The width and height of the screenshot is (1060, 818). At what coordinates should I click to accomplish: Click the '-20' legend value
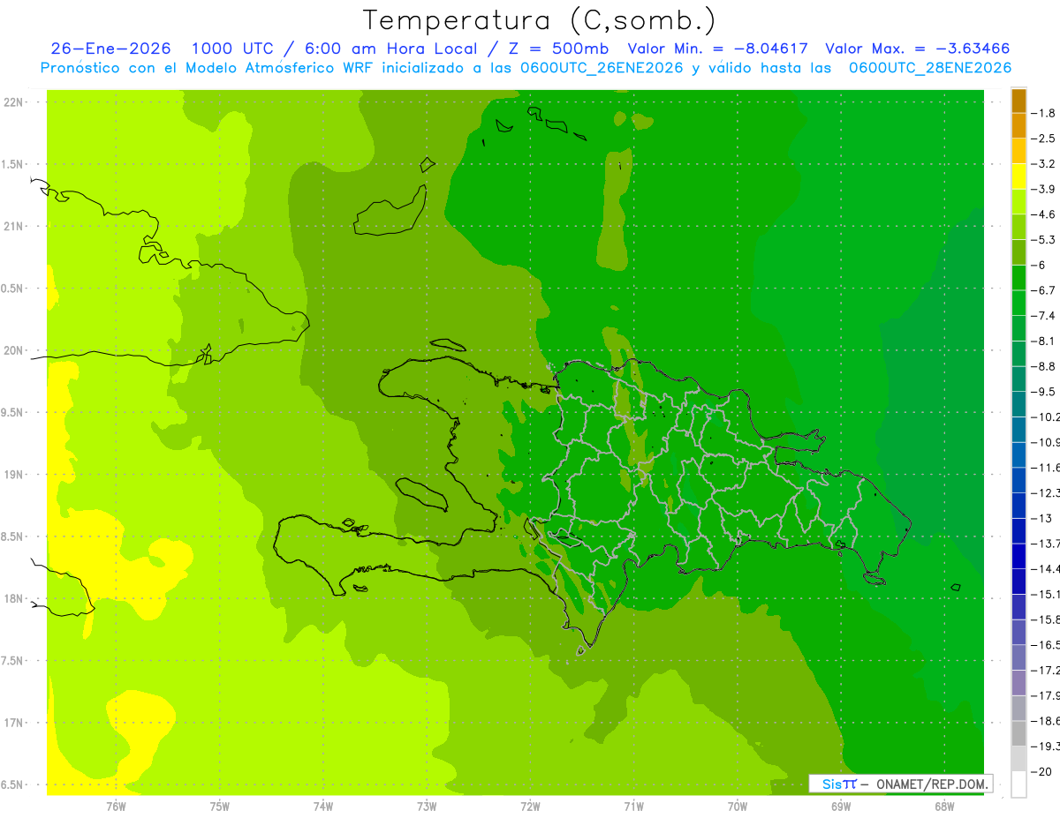[x=1041, y=772]
